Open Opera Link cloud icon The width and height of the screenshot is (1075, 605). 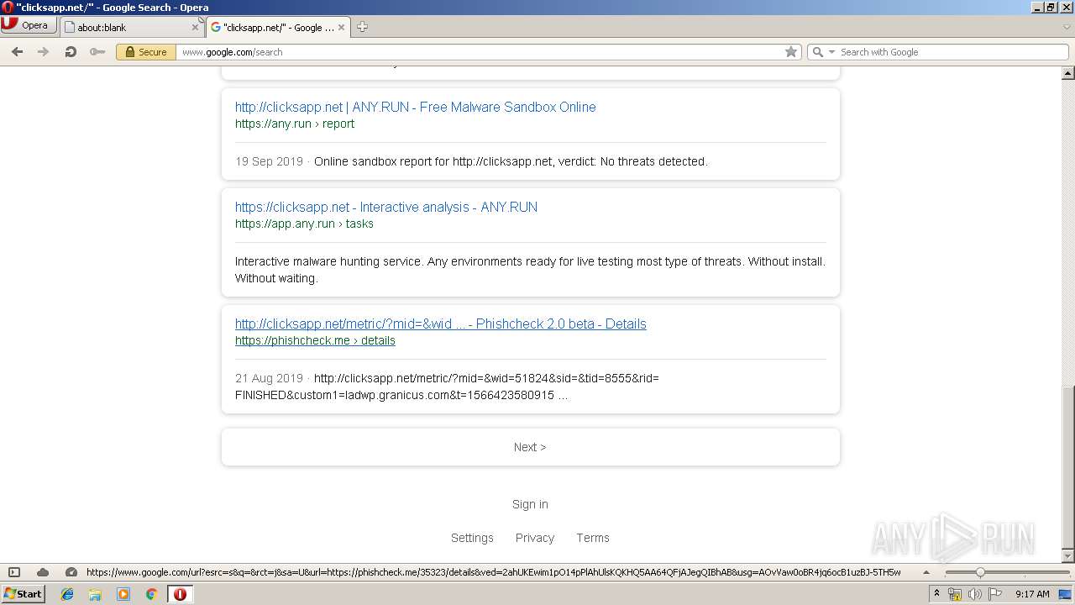[x=43, y=572]
